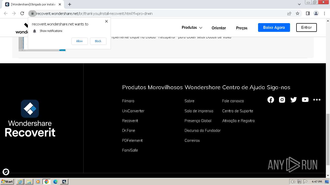This screenshot has height=185, width=330.
Task: Go forward with the browser forward arrow
Action: click(x=14, y=13)
